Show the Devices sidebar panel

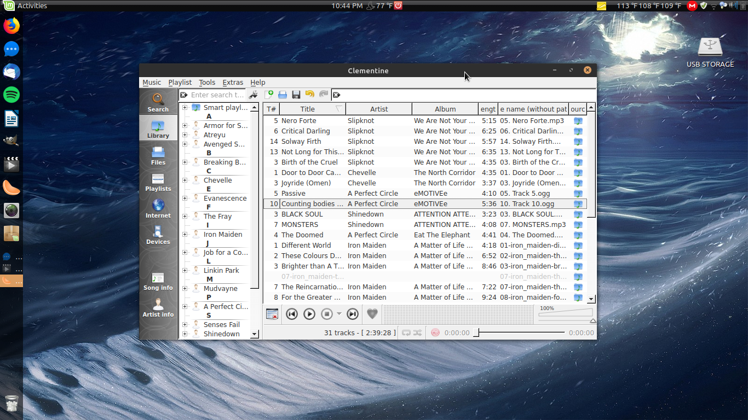[x=158, y=235]
